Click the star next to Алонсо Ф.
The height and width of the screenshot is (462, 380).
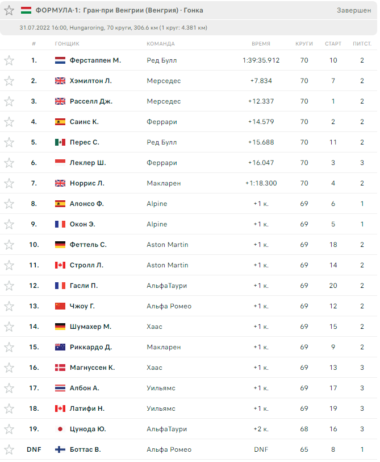coord(9,204)
